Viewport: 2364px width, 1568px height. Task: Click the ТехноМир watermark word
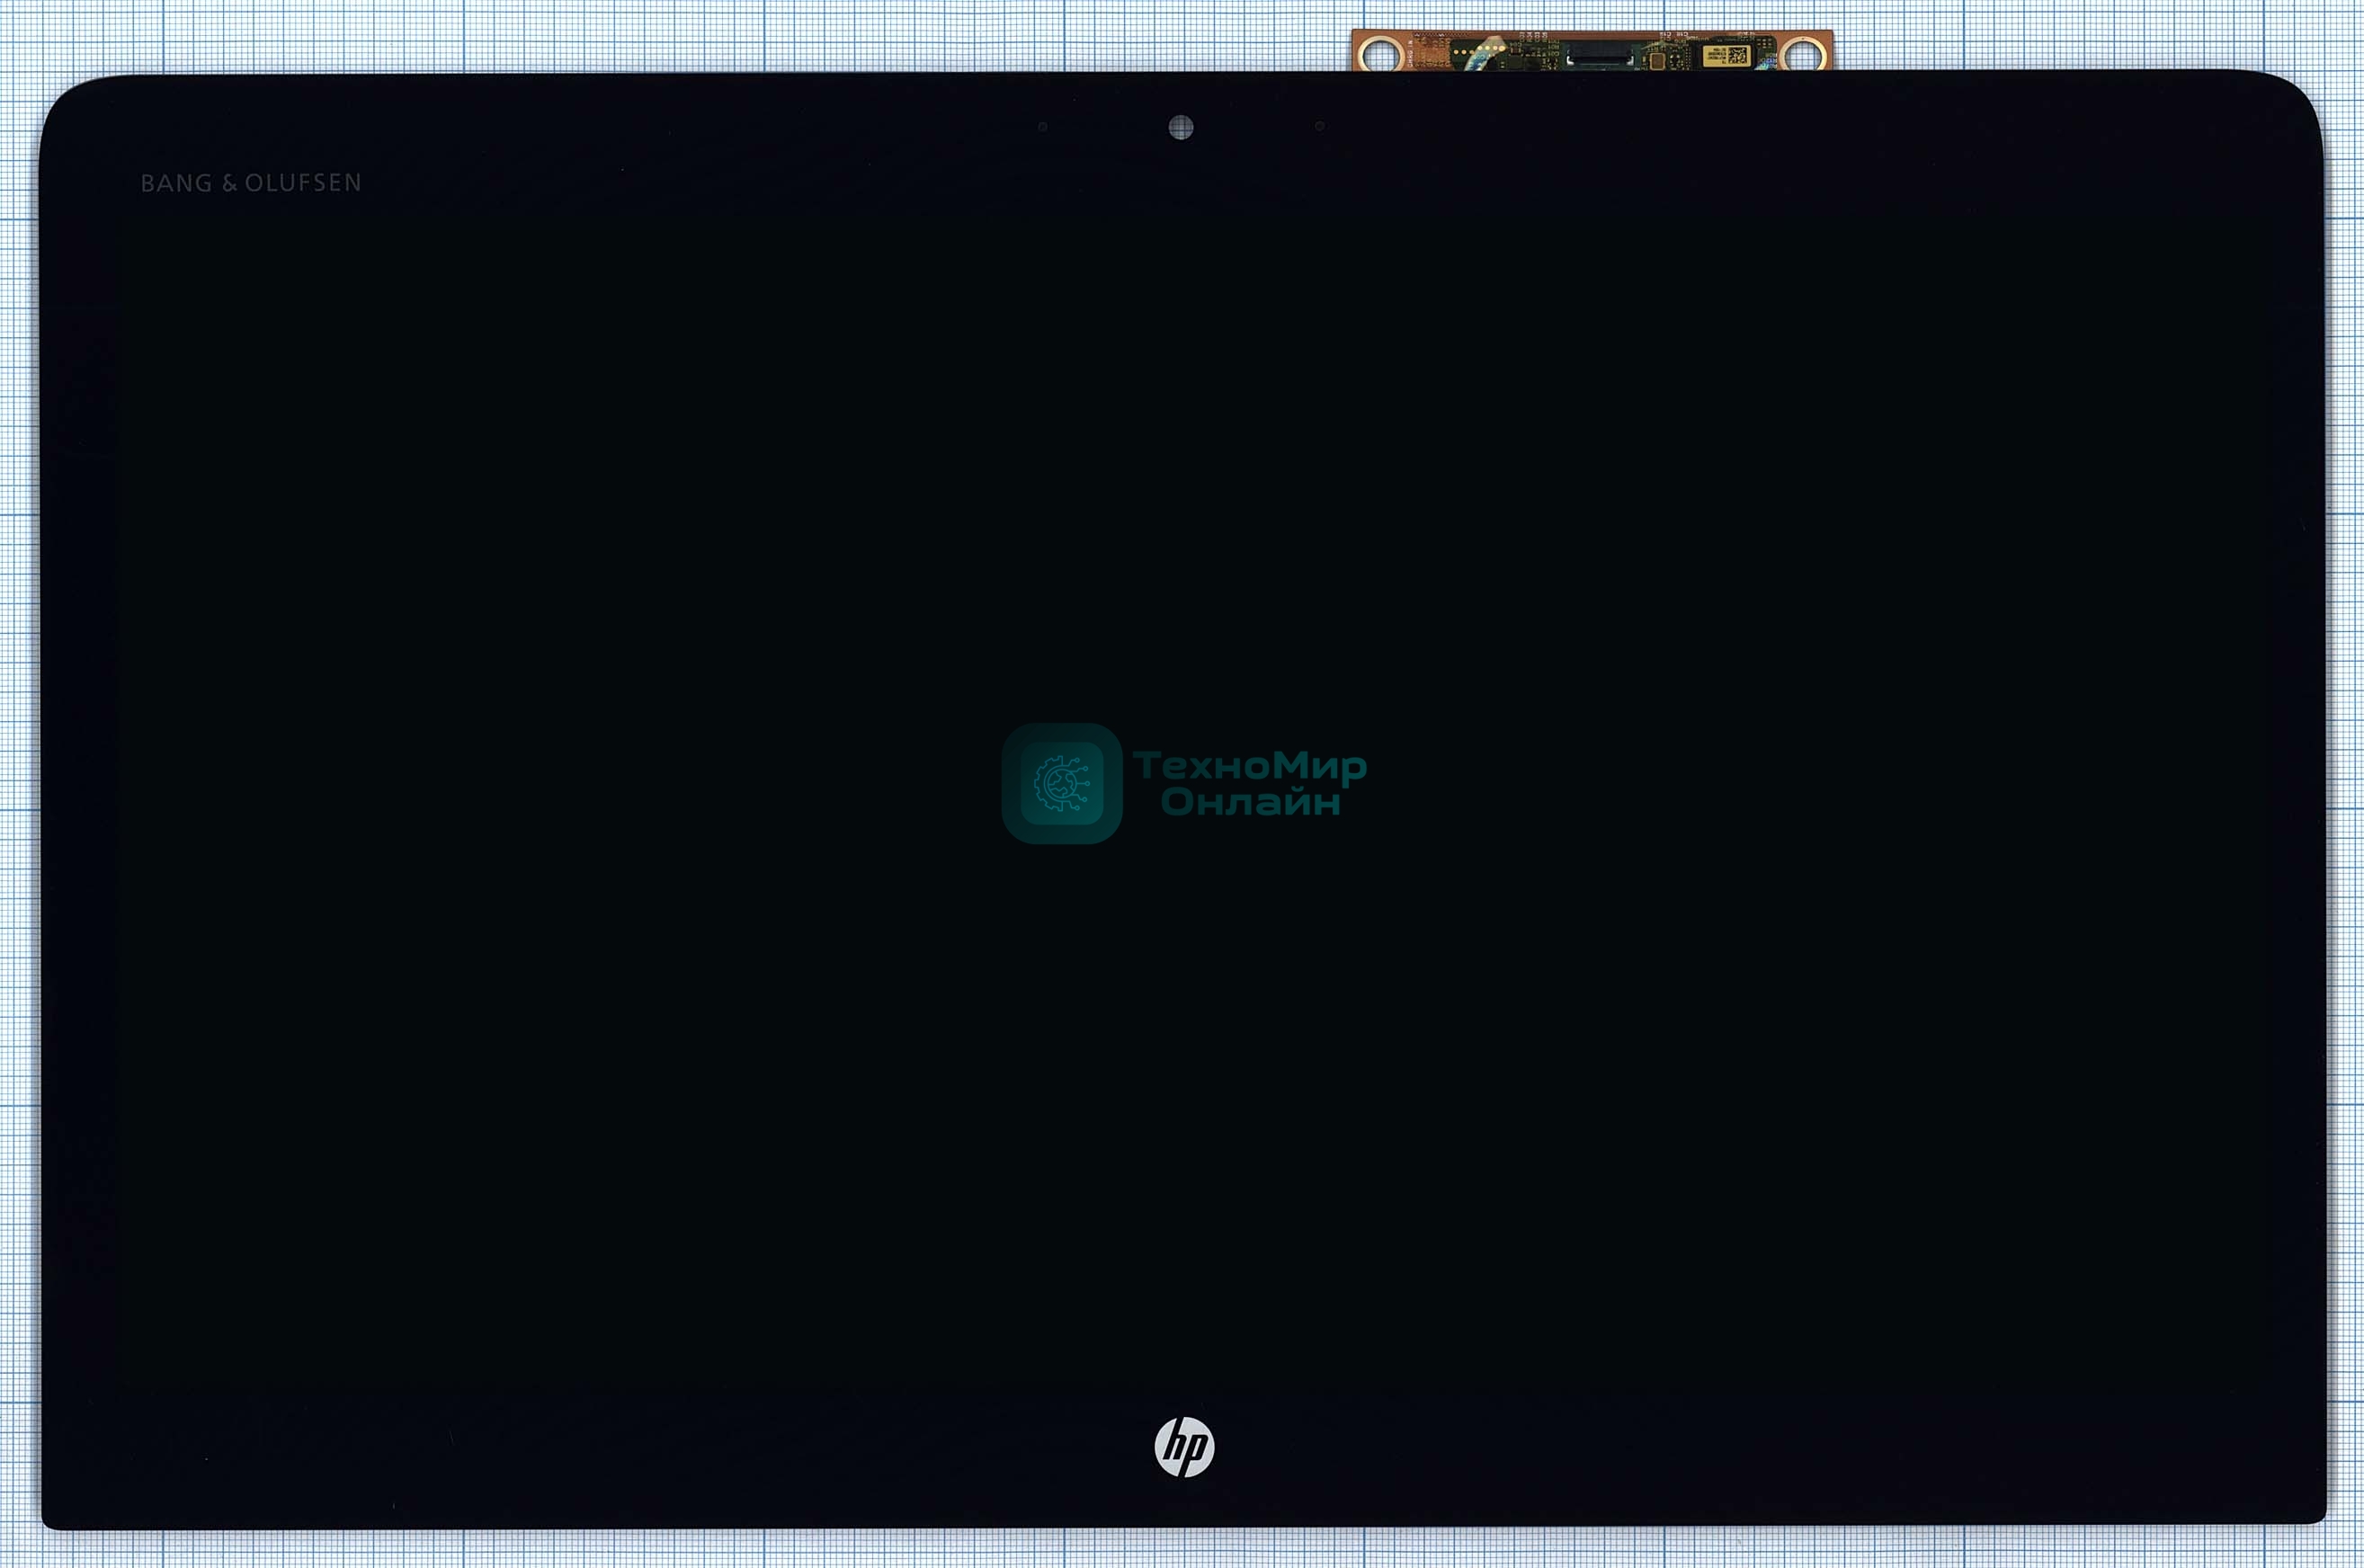1249,766
